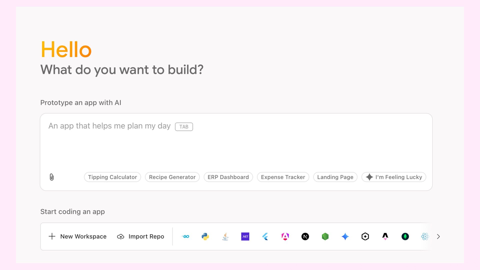The height and width of the screenshot is (270, 480).
Task: Select the Go template icon
Action: pyautogui.click(x=185, y=236)
